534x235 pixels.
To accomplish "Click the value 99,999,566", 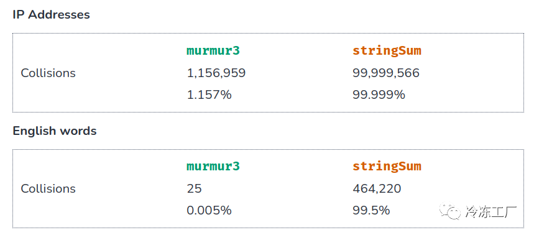I will click(x=386, y=73).
